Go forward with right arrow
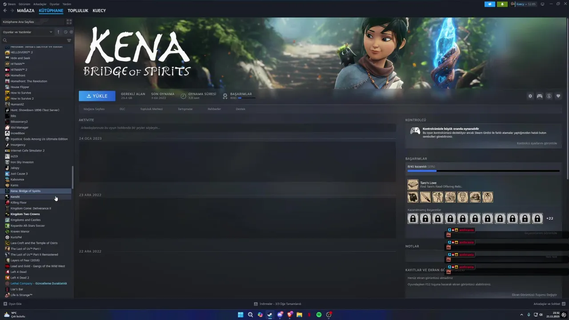This screenshot has height=320, width=569. point(12,11)
